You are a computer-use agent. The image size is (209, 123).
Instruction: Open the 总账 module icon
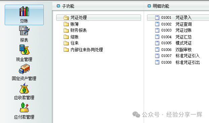24,11
